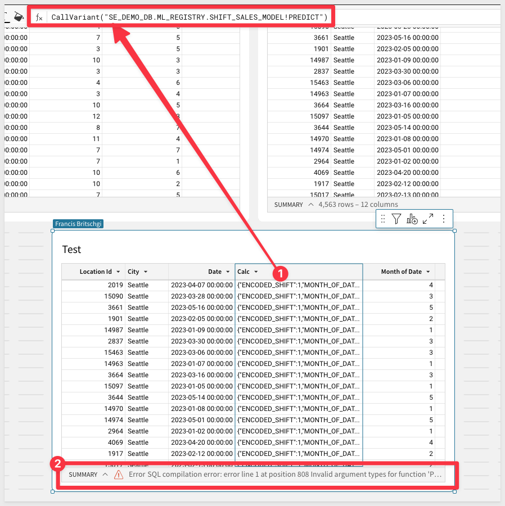Click Date cell 2023-05-14 in Test table
This screenshot has width=505, height=506.
[202, 397]
